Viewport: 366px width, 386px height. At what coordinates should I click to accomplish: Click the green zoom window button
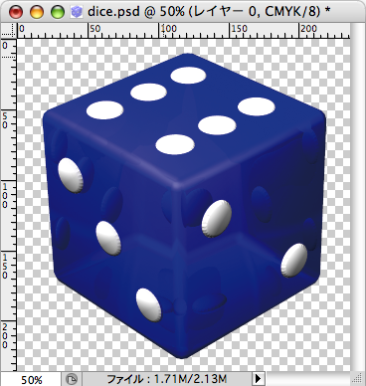pyautogui.click(x=57, y=12)
